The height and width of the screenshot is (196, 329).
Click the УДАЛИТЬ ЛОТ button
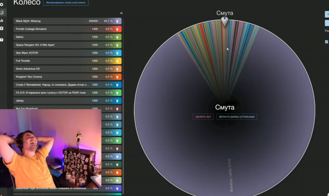203,117
